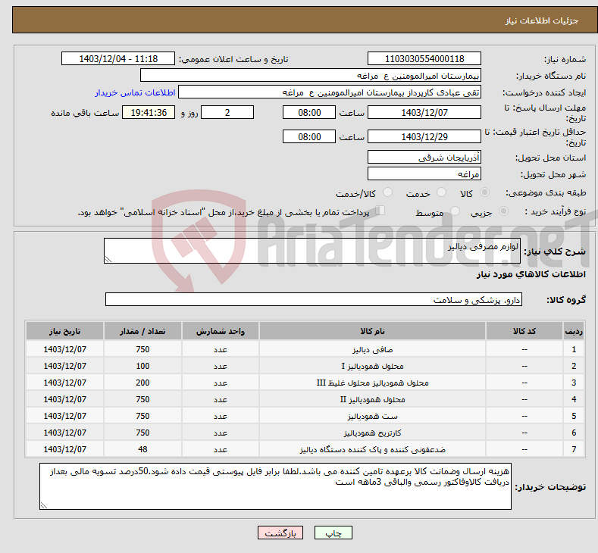Click quantity 100 for محلول همودیالیز I

[142, 366]
